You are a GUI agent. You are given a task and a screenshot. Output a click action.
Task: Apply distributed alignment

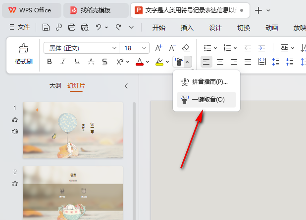262,62
